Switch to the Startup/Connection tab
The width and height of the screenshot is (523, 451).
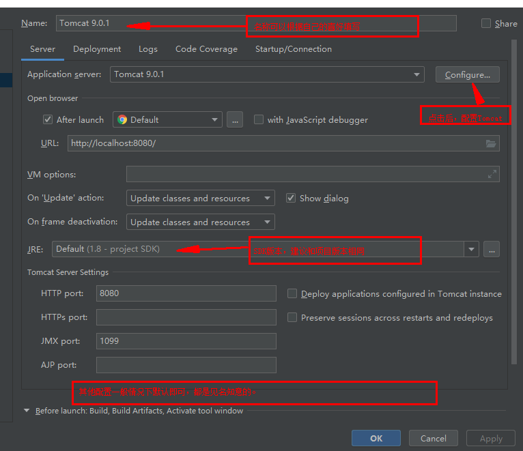point(294,49)
